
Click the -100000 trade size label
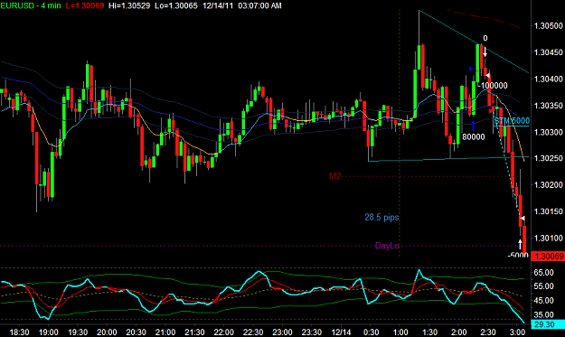493,86
